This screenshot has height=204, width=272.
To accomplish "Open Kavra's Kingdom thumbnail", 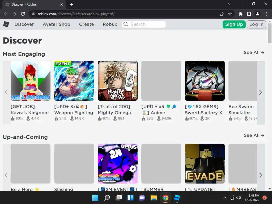I will (31, 81).
